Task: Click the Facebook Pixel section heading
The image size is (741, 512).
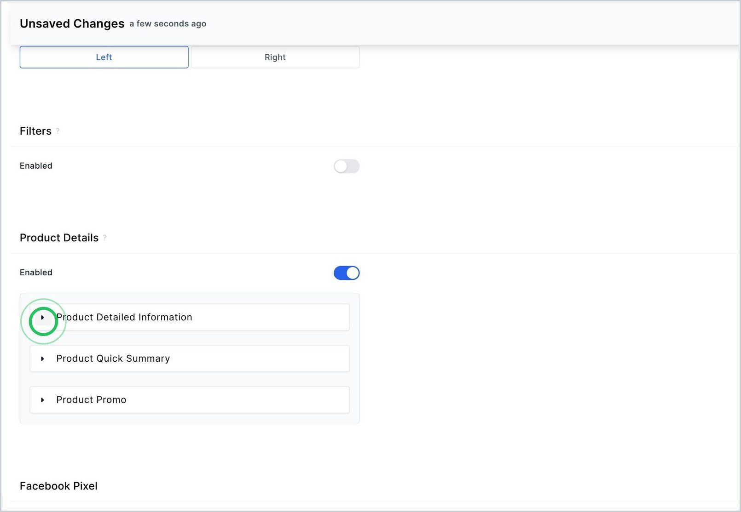Action: [58, 486]
